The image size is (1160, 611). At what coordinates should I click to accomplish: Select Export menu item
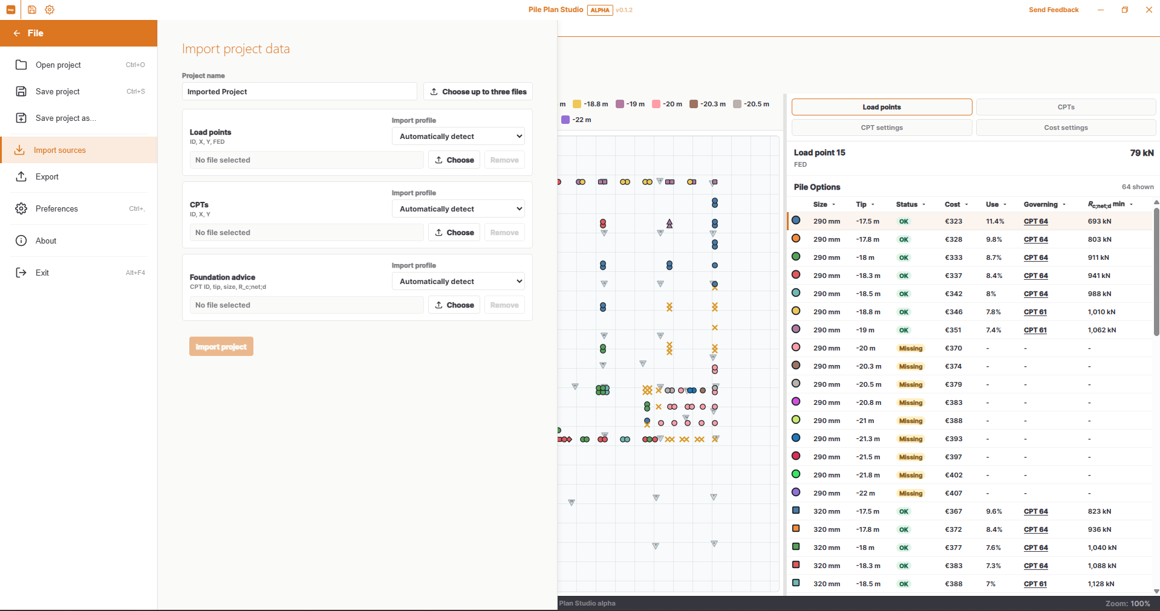(x=79, y=176)
